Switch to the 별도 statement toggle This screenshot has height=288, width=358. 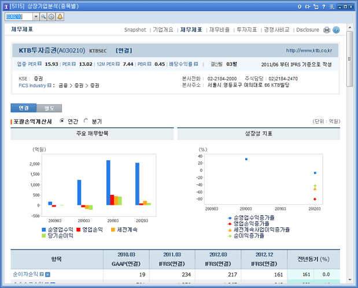point(49,108)
